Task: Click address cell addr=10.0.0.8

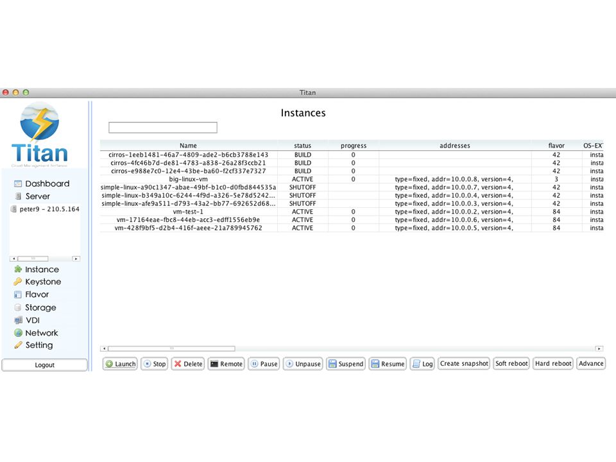Action: click(454, 179)
